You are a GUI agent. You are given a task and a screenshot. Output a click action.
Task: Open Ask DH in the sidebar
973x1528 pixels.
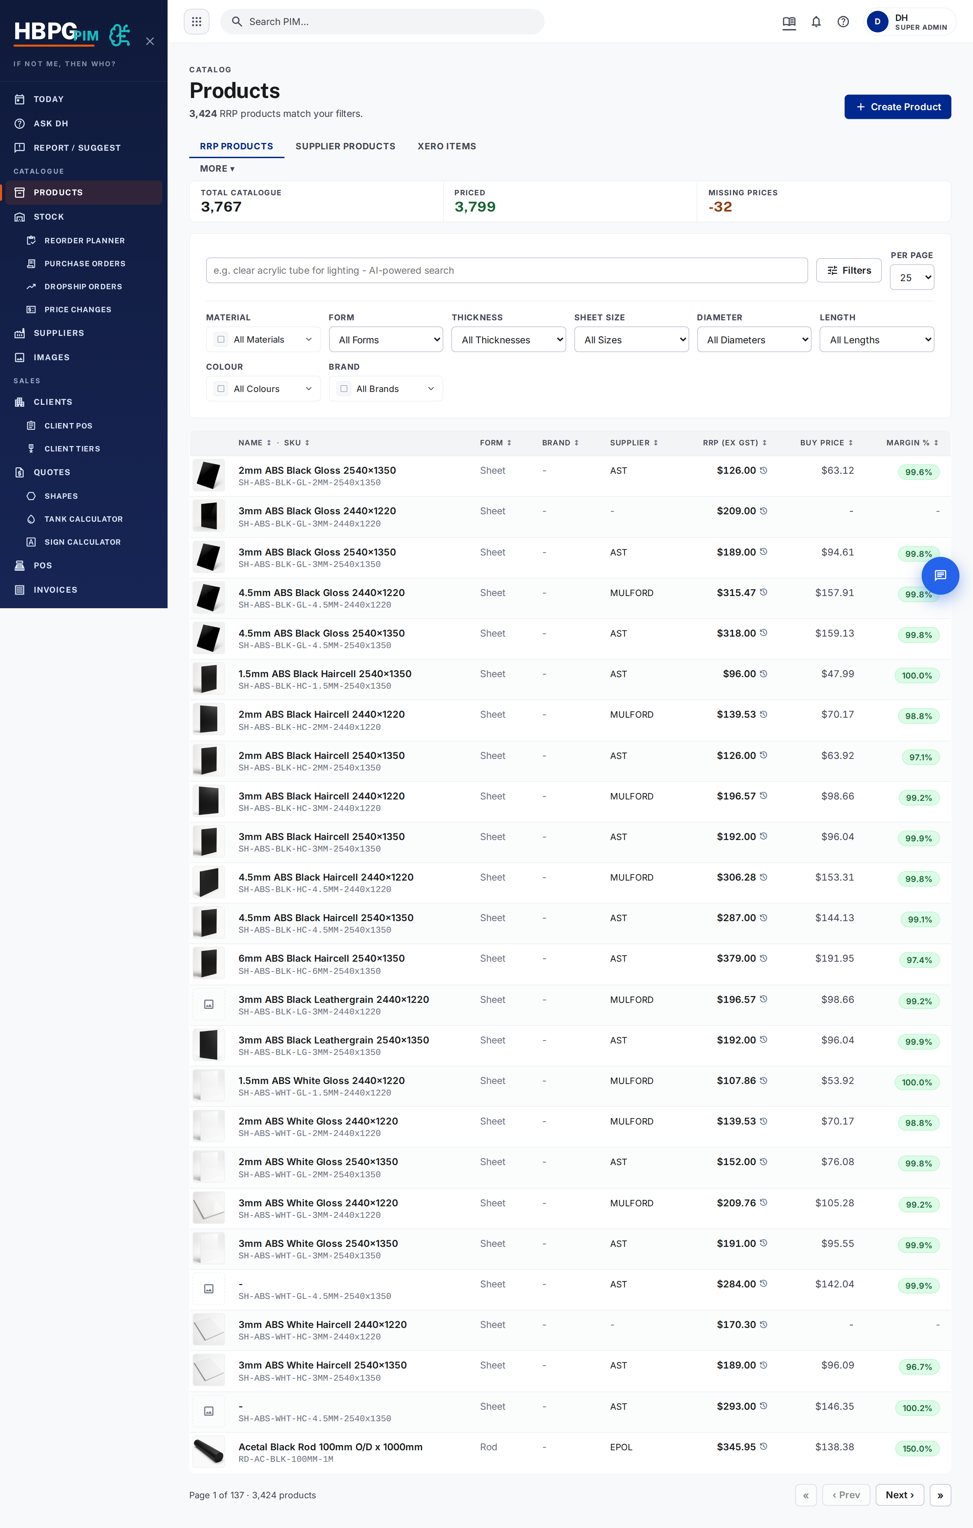tap(84, 124)
